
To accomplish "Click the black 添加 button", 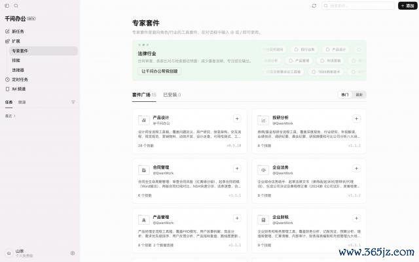I will pyautogui.click(x=407, y=6).
